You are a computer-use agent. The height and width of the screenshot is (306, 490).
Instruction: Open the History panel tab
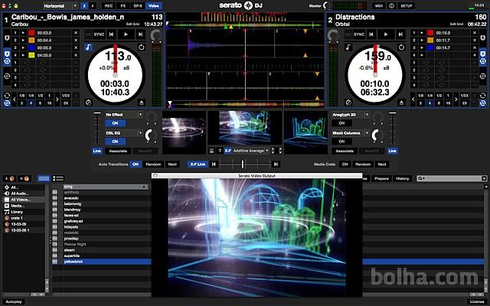pos(402,178)
